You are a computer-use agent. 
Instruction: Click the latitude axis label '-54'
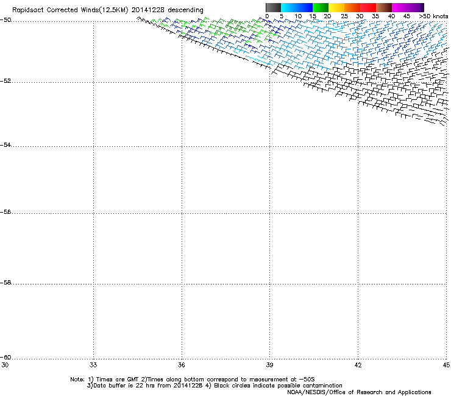point(5,144)
